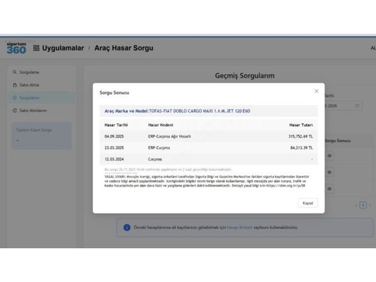Select the Sorgulama search icon in sidebar
Screen dimensions: 376x282
coord(15,72)
